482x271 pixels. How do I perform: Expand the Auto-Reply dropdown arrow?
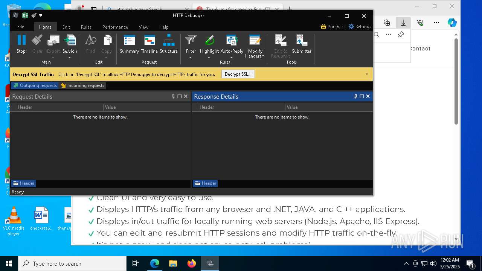tap(232, 58)
